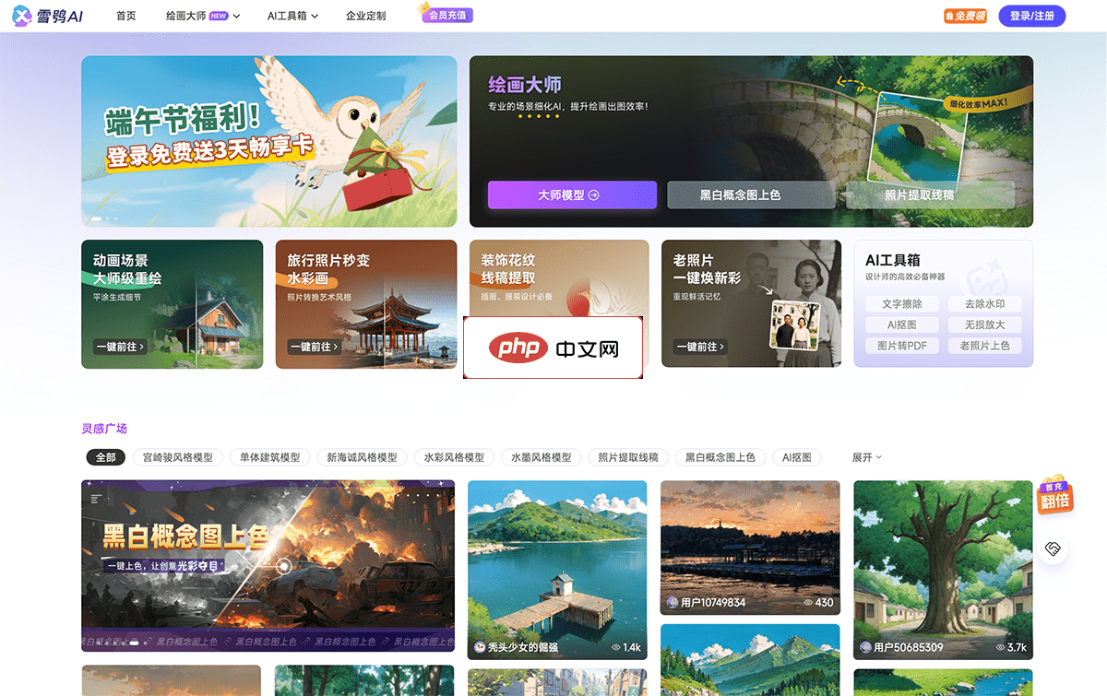
Task: Click the floating customer service icon
Action: (1052, 549)
